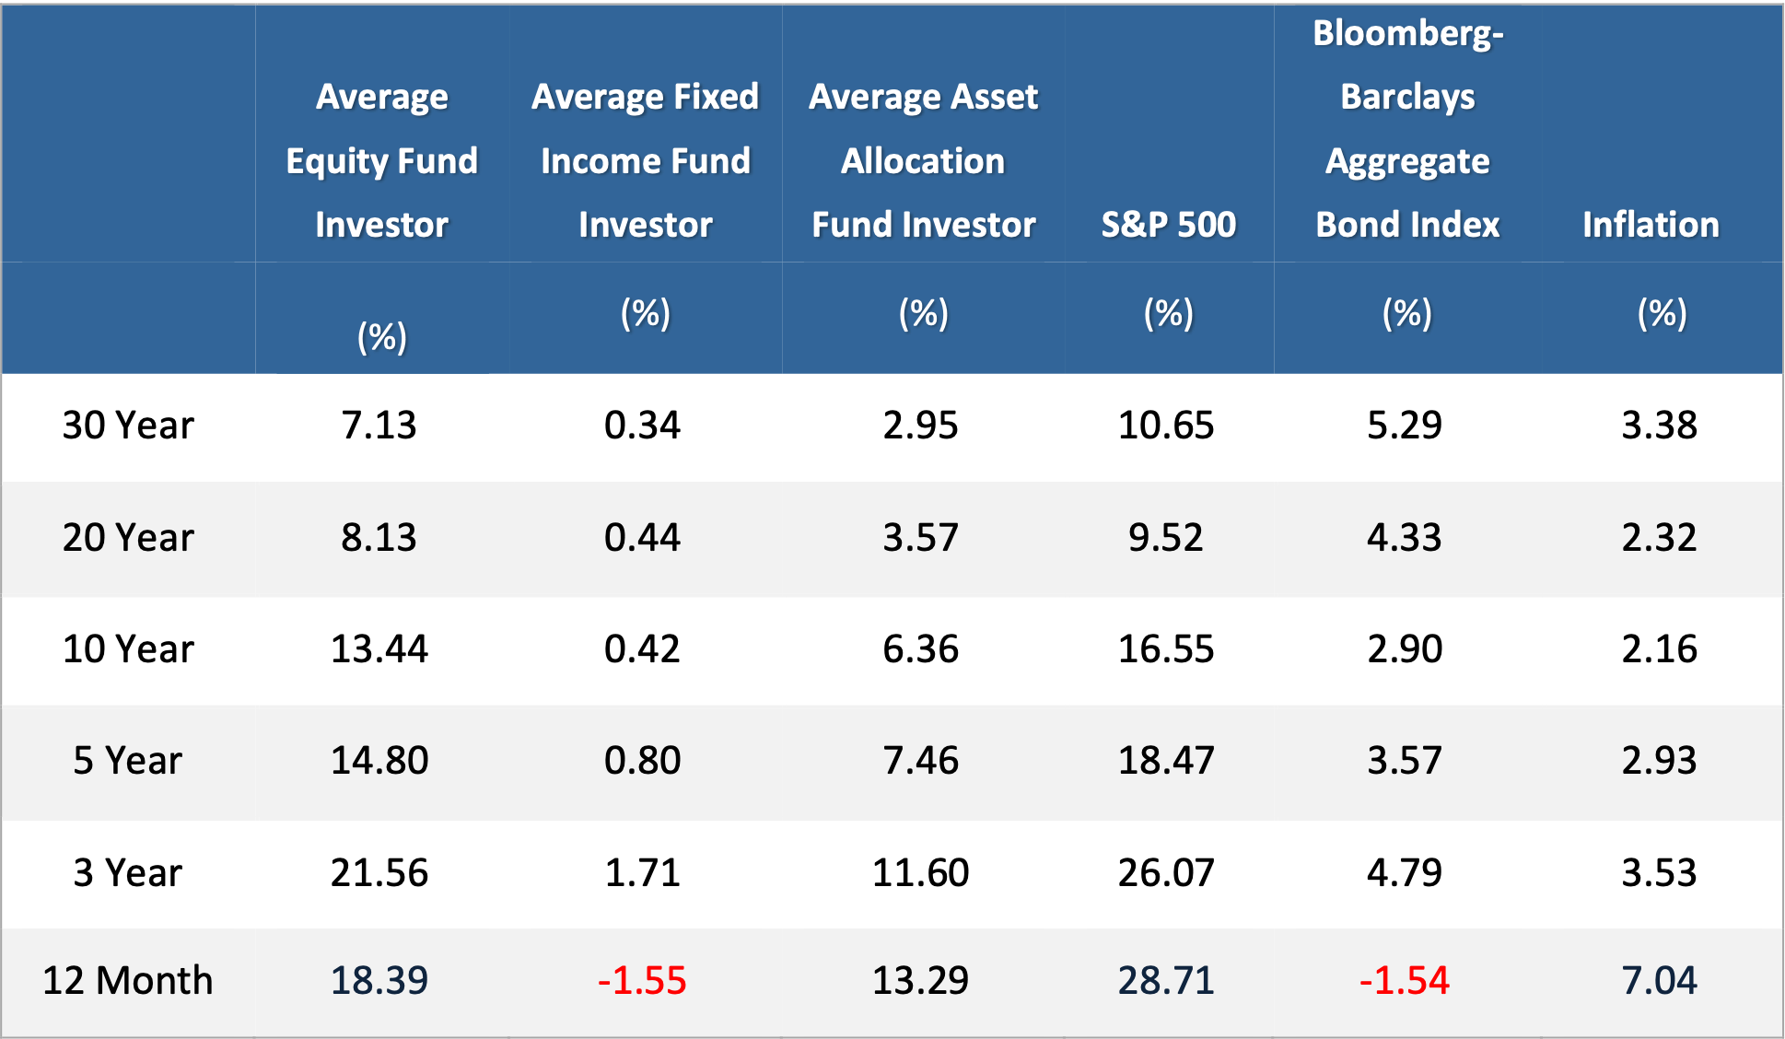Select the red -1.54 bond index cell
Screen dimensions: 1785x1039
(1404, 981)
